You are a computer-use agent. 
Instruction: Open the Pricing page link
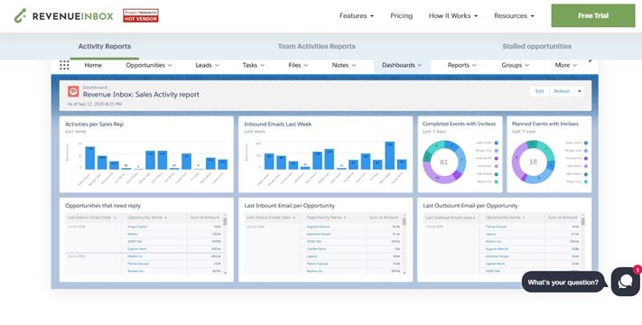(x=401, y=16)
